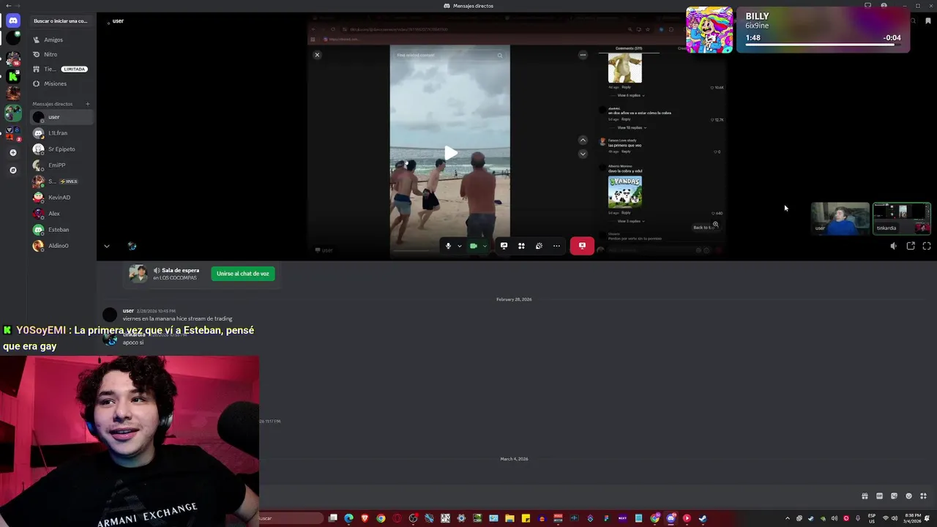Select the 'user' direct message conversation
The height and width of the screenshot is (527, 937).
[61, 117]
